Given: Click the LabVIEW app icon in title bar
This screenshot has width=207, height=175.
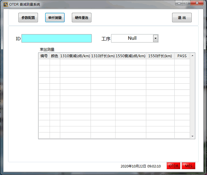Looking at the screenshot, I should pos(5,4).
